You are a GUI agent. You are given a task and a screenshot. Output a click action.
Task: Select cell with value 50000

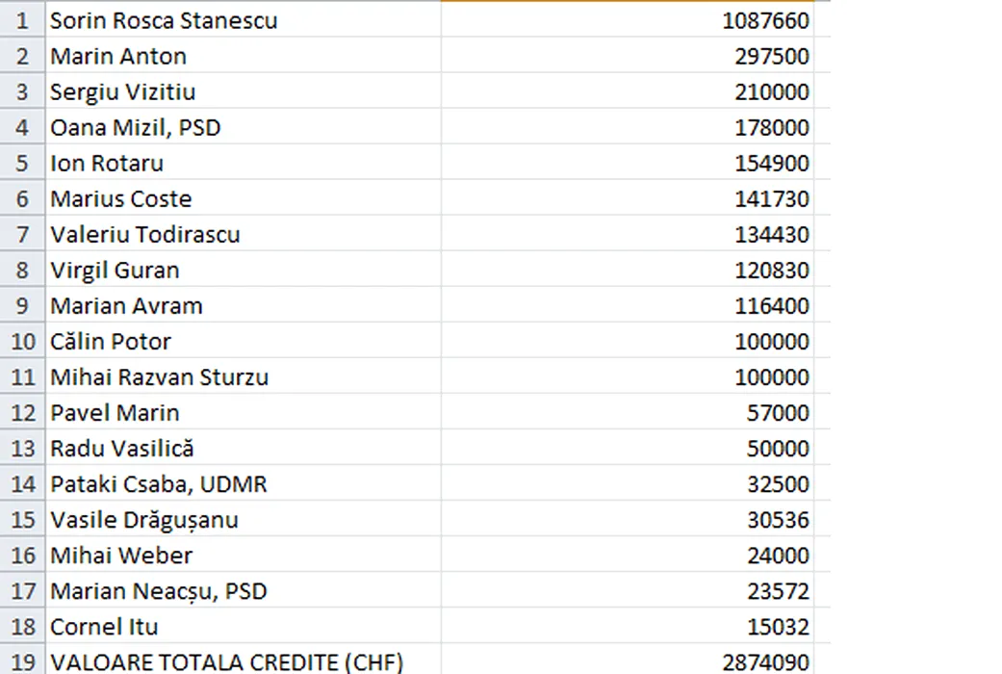778,448
